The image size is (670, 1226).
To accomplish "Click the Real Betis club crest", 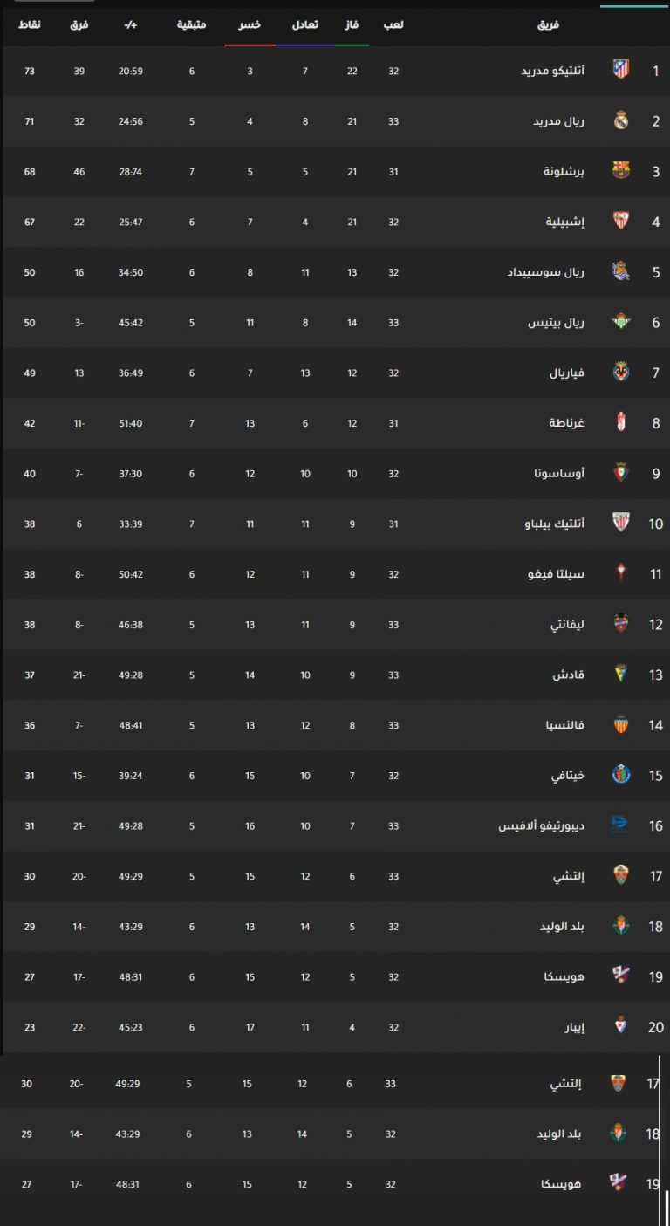I will coord(621,322).
